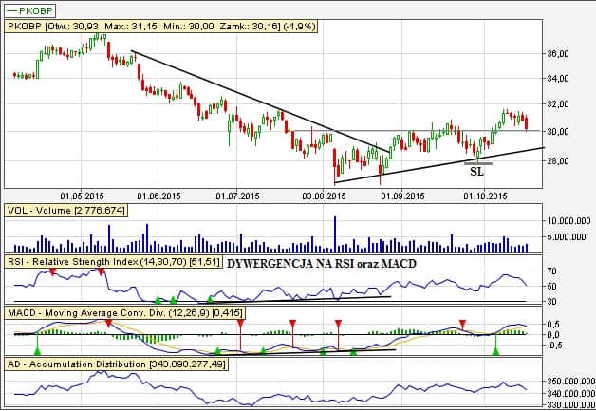Click the rightmost green arrow in MACD panel
596x411 pixels.
pyautogui.click(x=495, y=351)
